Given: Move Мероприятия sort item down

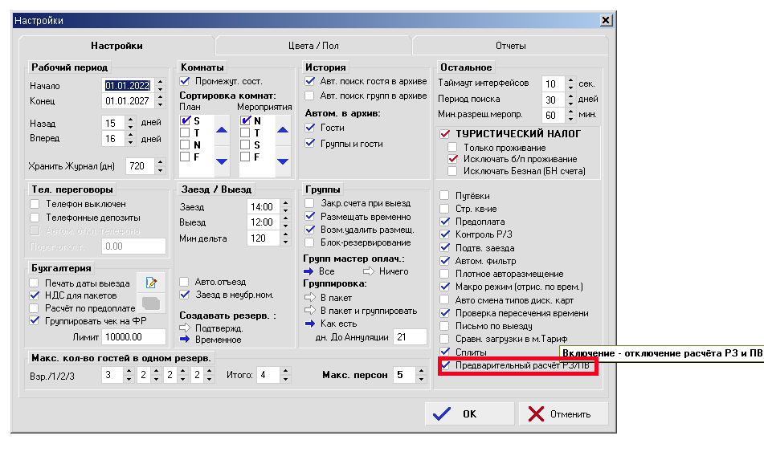Looking at the screenshot, I should [283, 161].
